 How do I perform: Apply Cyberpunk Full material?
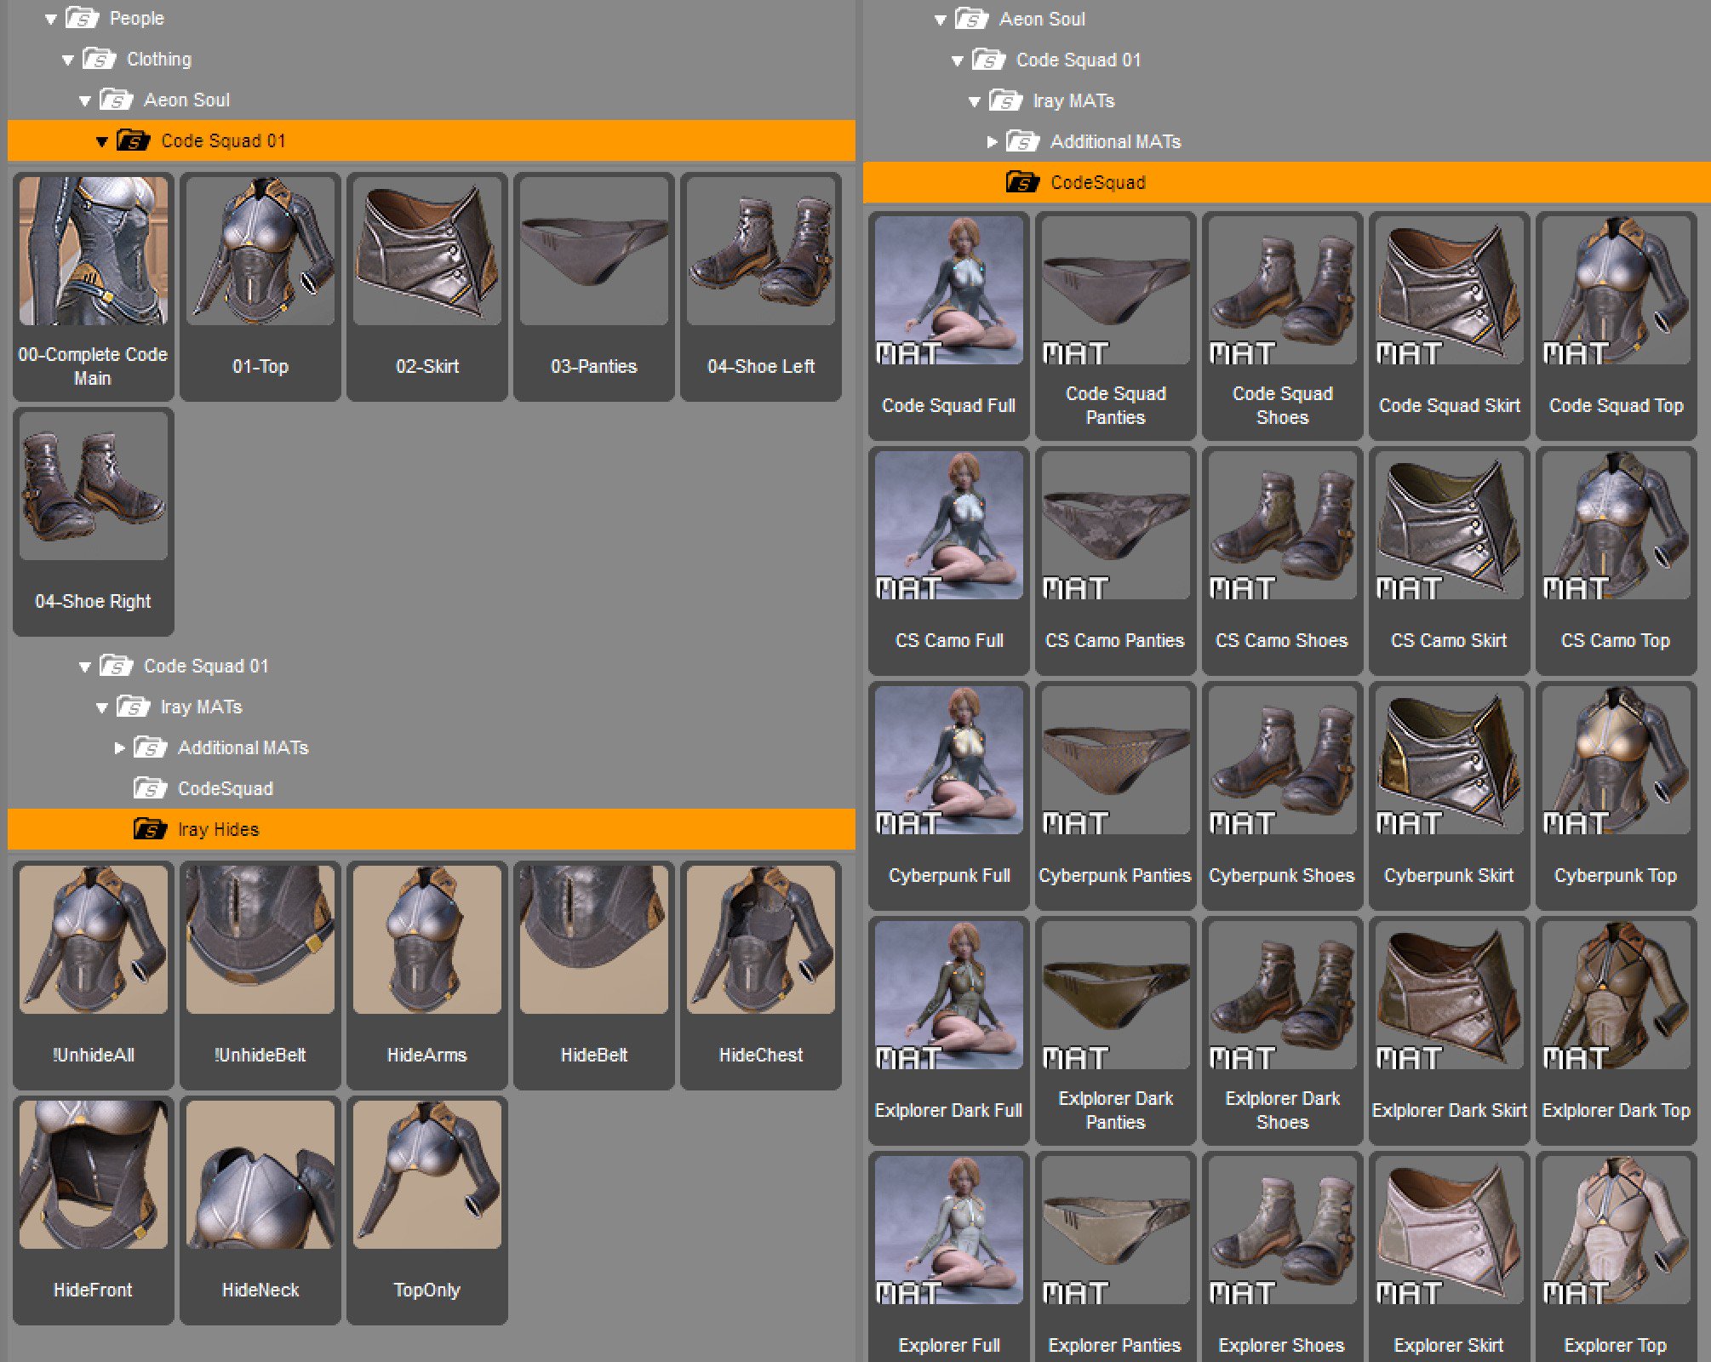point(949,795)
